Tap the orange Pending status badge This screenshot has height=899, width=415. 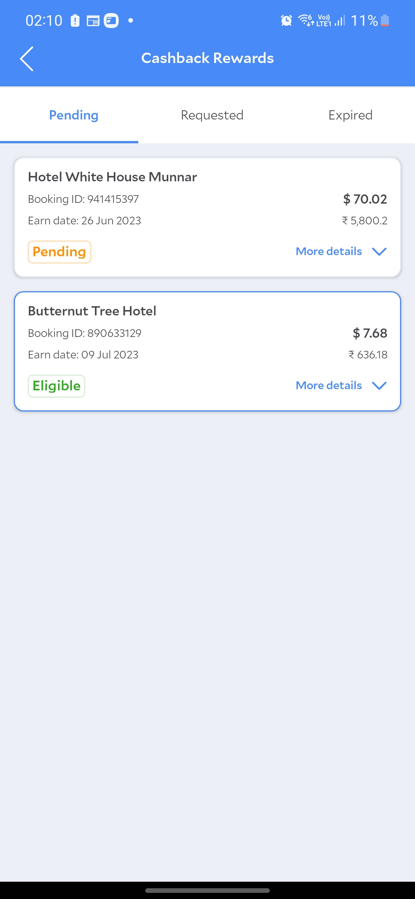coord(60,252)
